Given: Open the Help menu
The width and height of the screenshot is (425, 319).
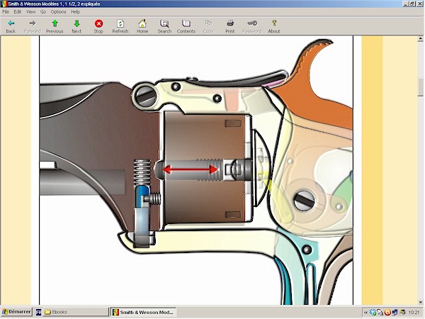Looking at the screenshot, I should coord(75,12).
